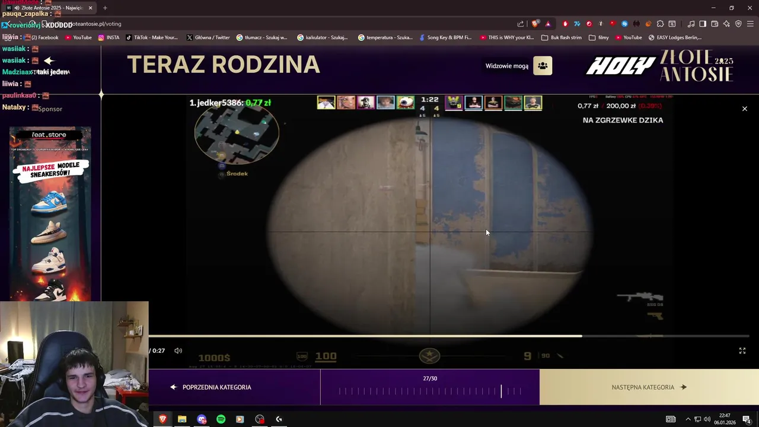Enter fullscreen on the video player
Image resolution: width=759 pixels, height=427 pixels.
tap(742, 350)
